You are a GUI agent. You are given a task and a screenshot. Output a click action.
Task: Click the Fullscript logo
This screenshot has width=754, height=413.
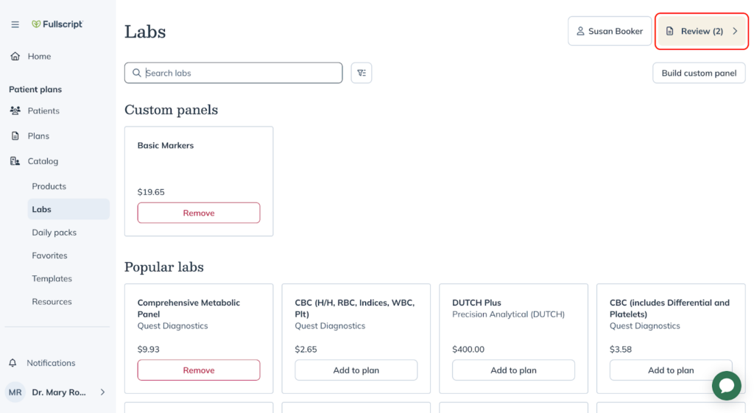57,24
